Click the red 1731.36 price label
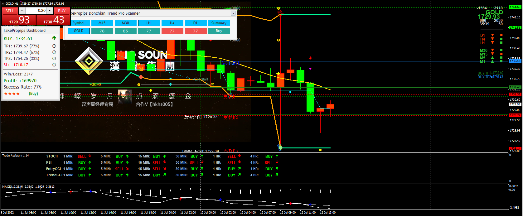This screenshot has height=217, width=523. [515, 94]
